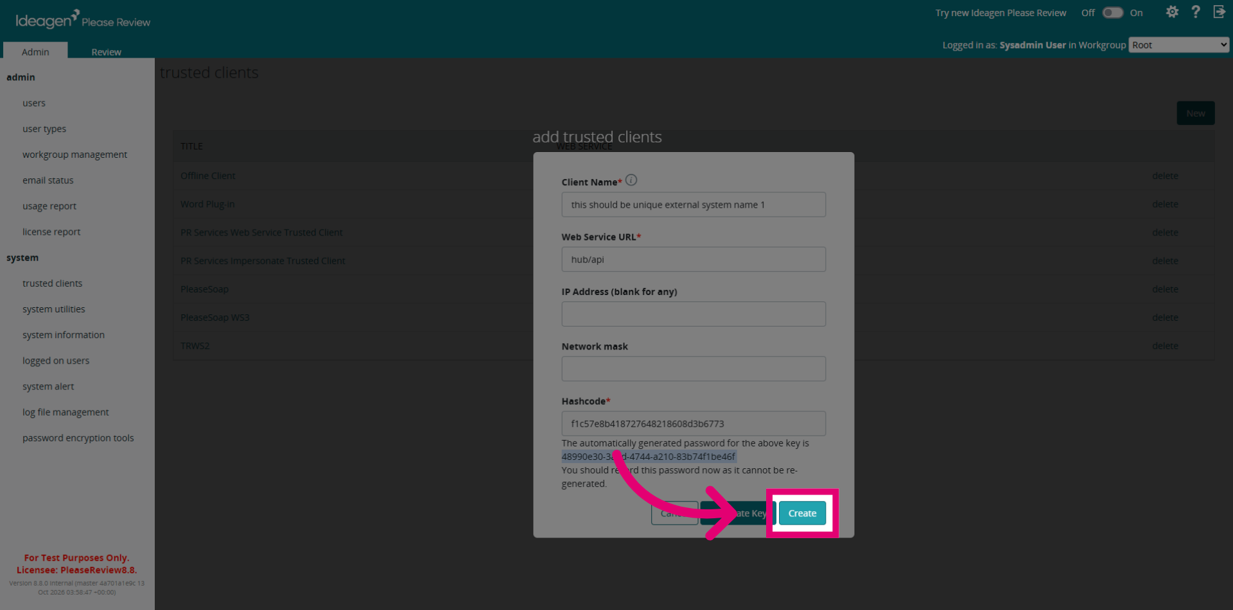Switch to the Admin tab
1233x610 pixels.
coord(35,51)
